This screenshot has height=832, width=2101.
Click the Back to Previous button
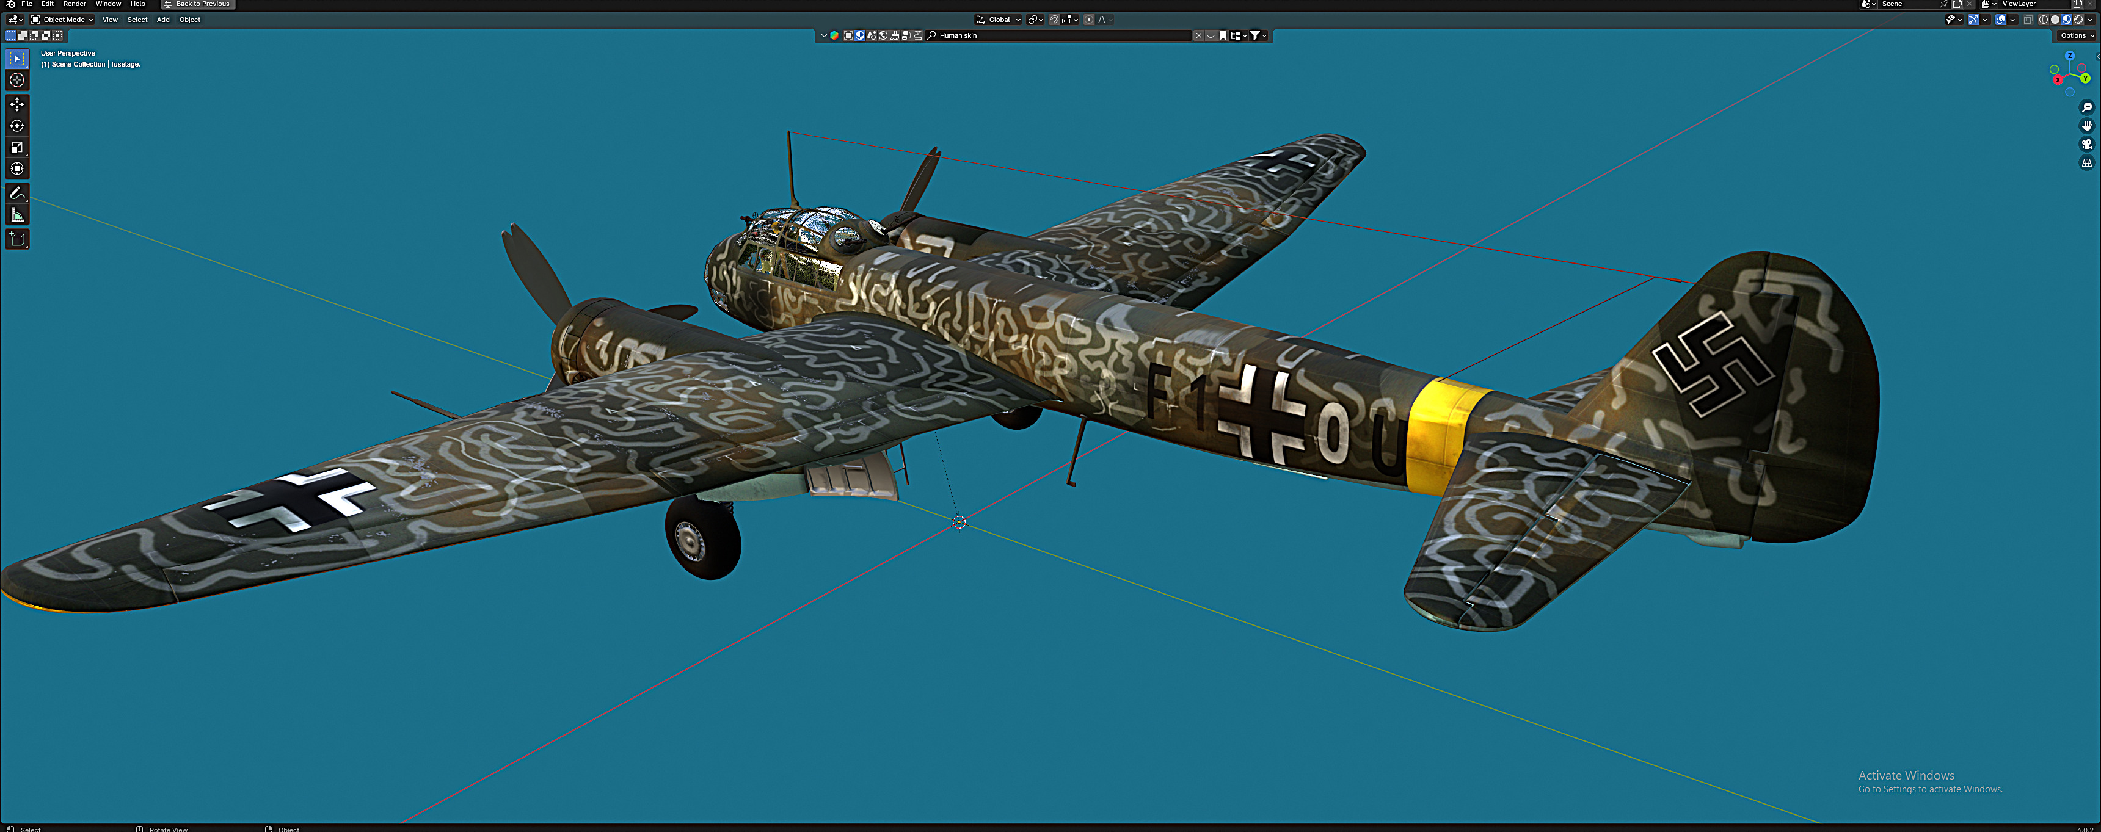pyautogui.click(x=197, y=4)
